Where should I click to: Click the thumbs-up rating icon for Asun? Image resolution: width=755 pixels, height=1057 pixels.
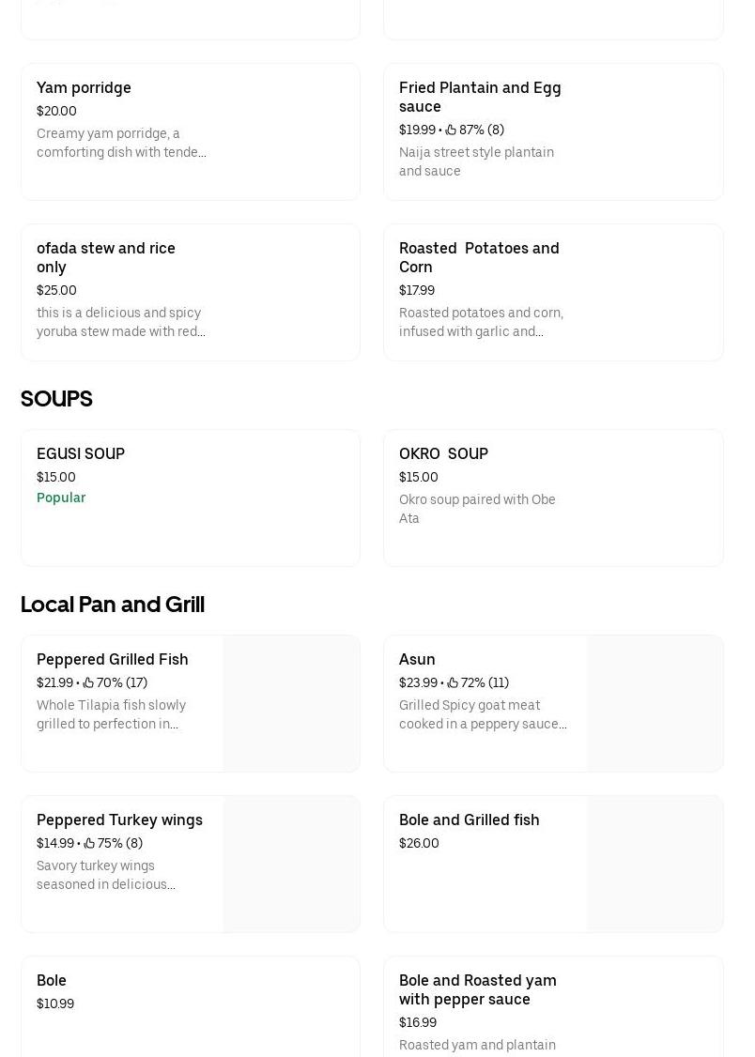(453, 682)
